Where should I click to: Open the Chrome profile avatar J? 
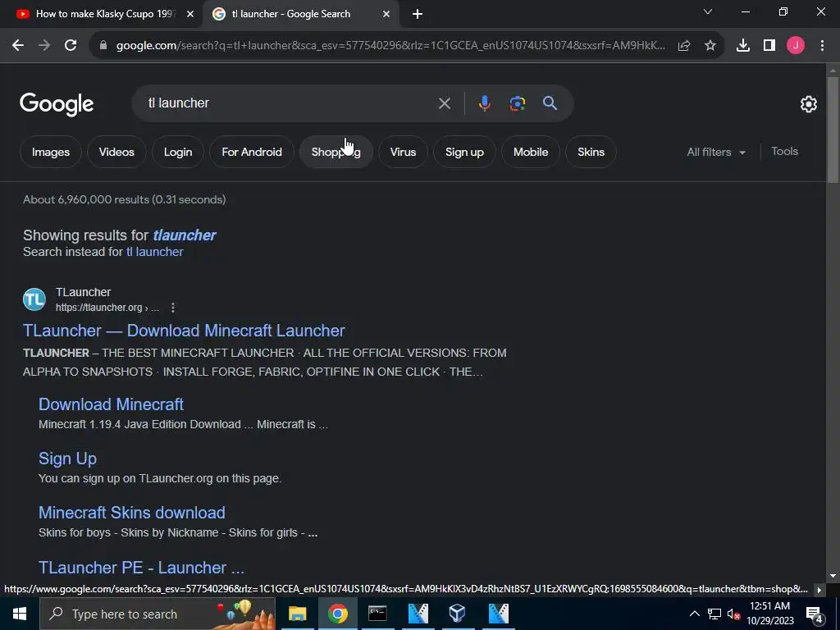(796, 46)
